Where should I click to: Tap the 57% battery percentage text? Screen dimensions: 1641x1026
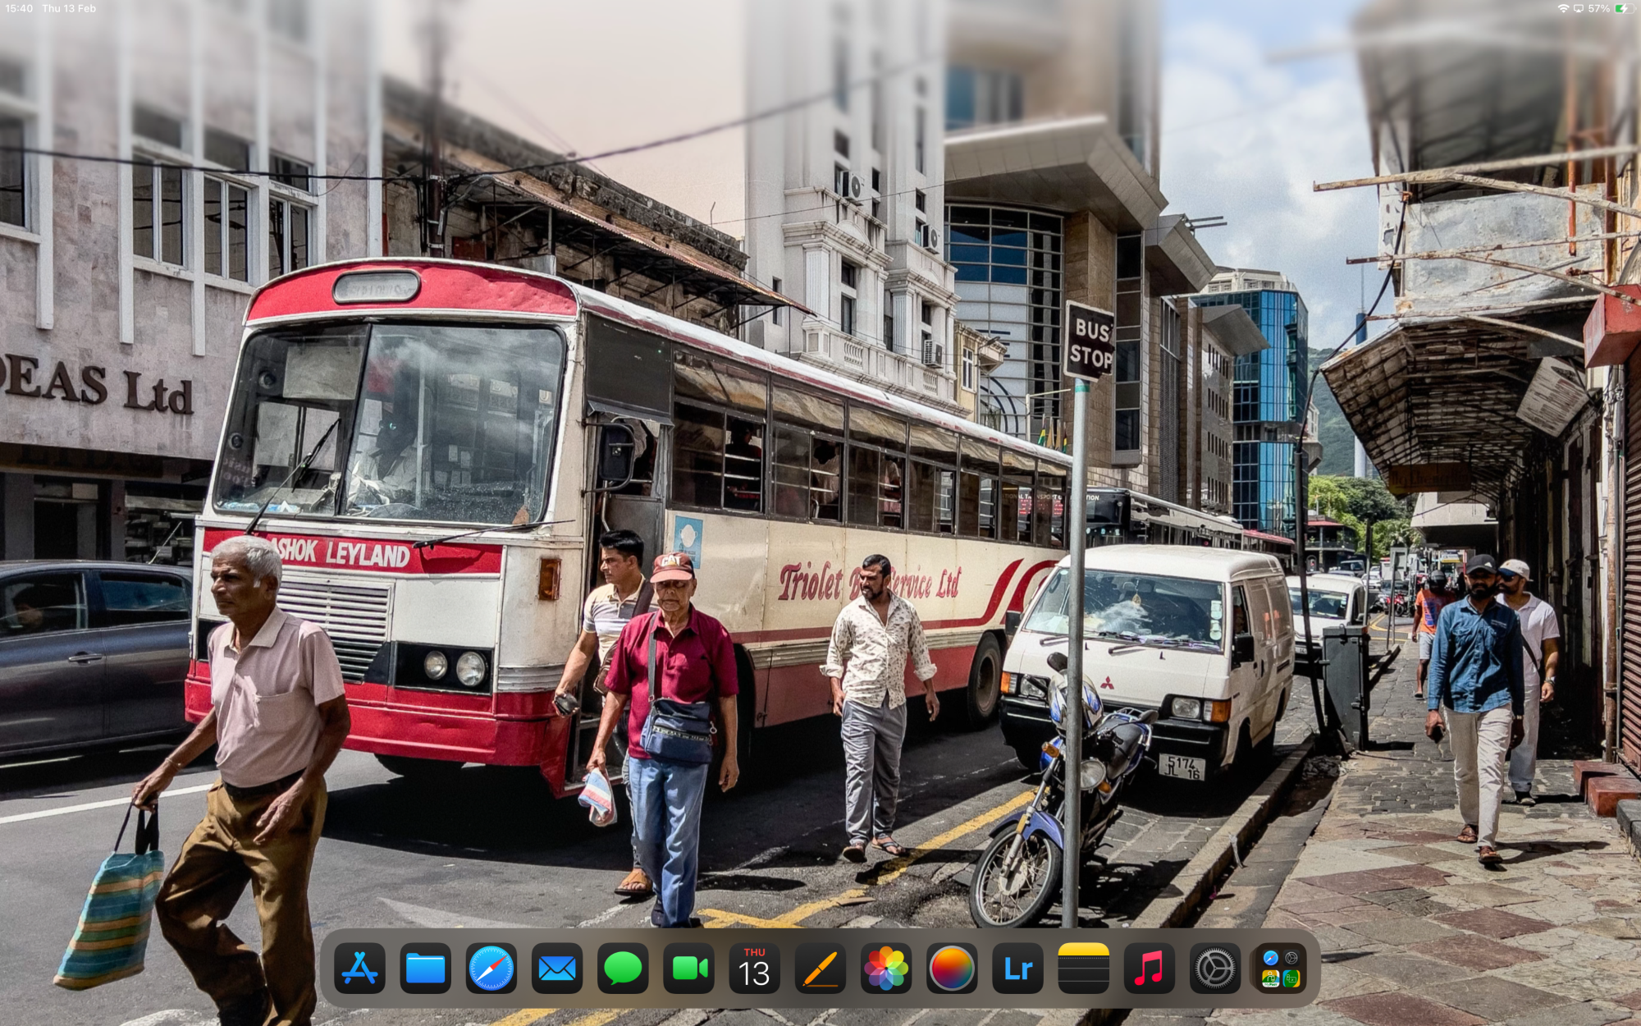coord(1598,8)
